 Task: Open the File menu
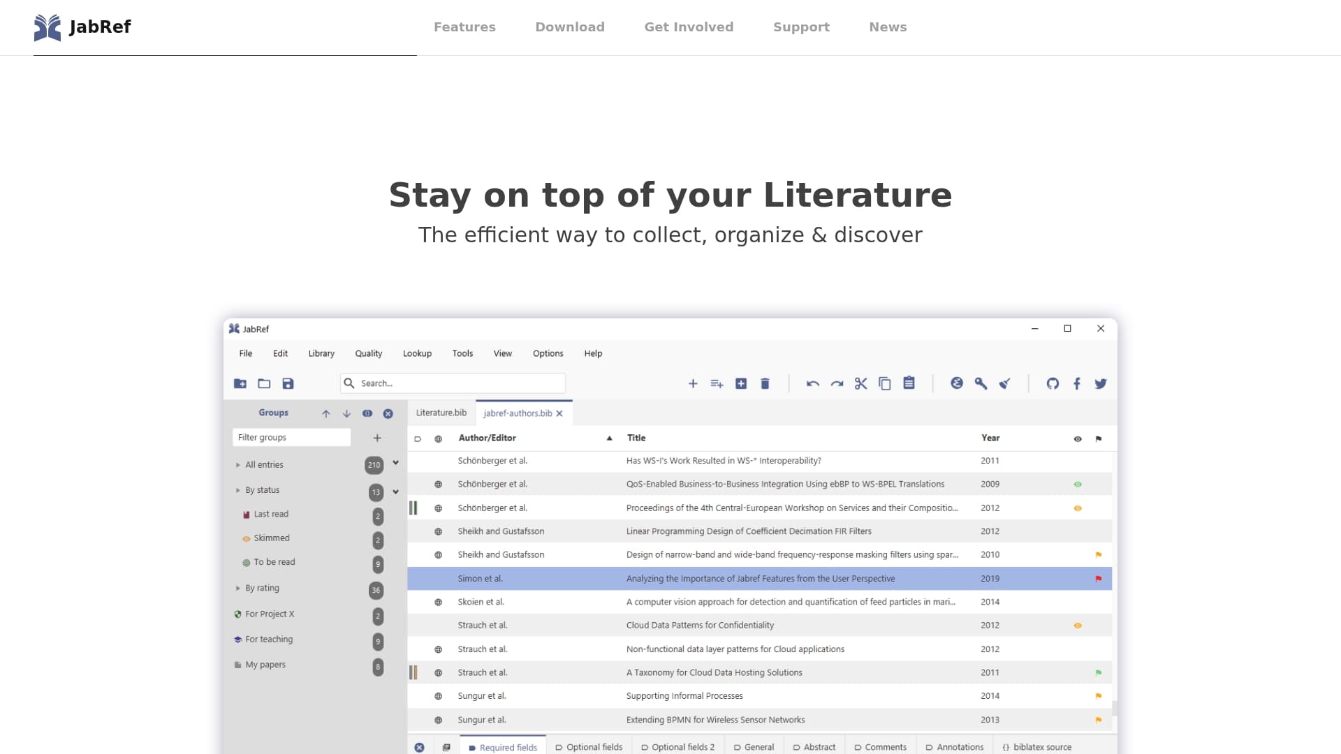coord(246,353)
